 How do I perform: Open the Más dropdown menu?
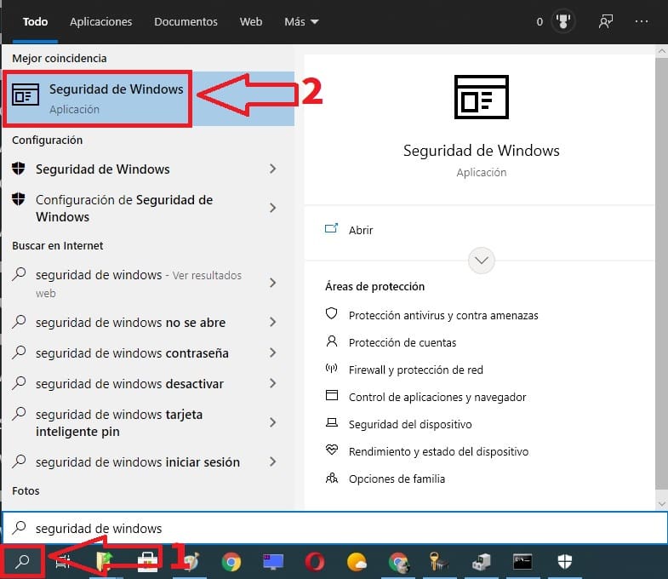301,22
